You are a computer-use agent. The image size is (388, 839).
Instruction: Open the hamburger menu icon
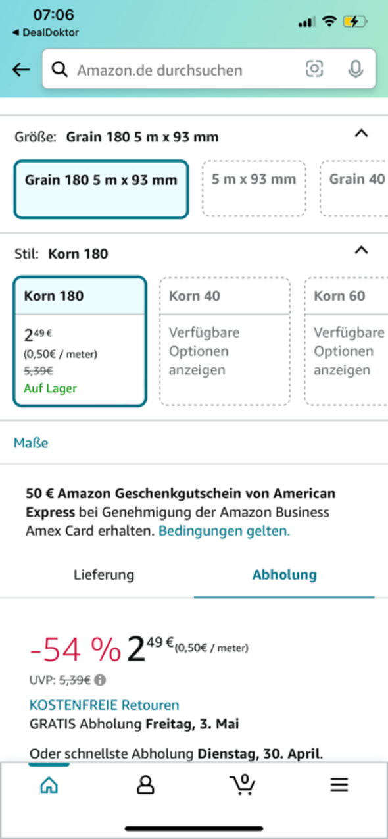pyautogui.click(x=339, y=784)
